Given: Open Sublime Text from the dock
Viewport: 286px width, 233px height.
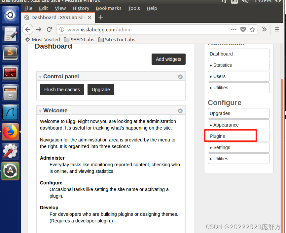Looking at the screenshot, I should (10, 54).
